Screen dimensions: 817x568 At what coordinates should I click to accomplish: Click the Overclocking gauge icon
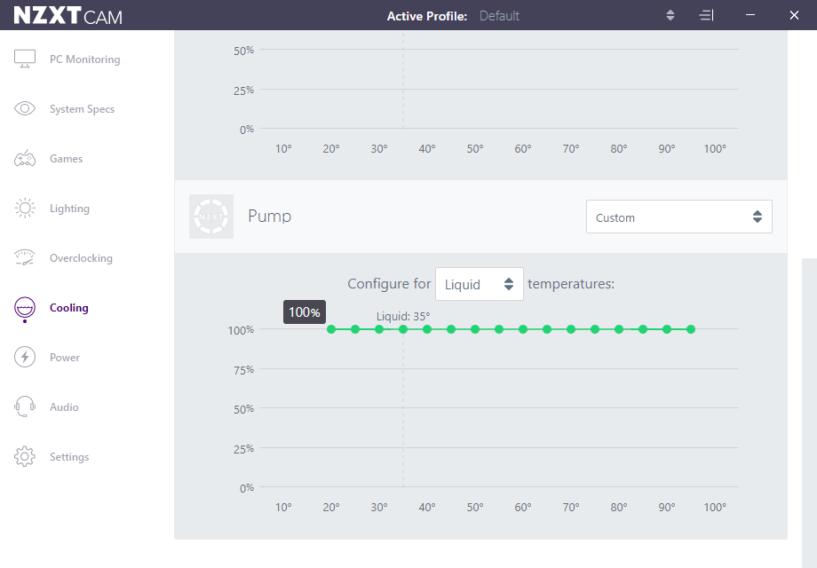tap(25, 258)
